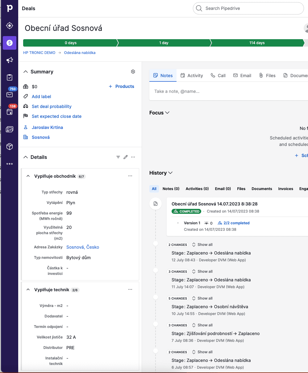The width and height of the screenshot is (308, 373).
Task: Collapse the Vyplňuje obchodník group
Action: point(28,176)
